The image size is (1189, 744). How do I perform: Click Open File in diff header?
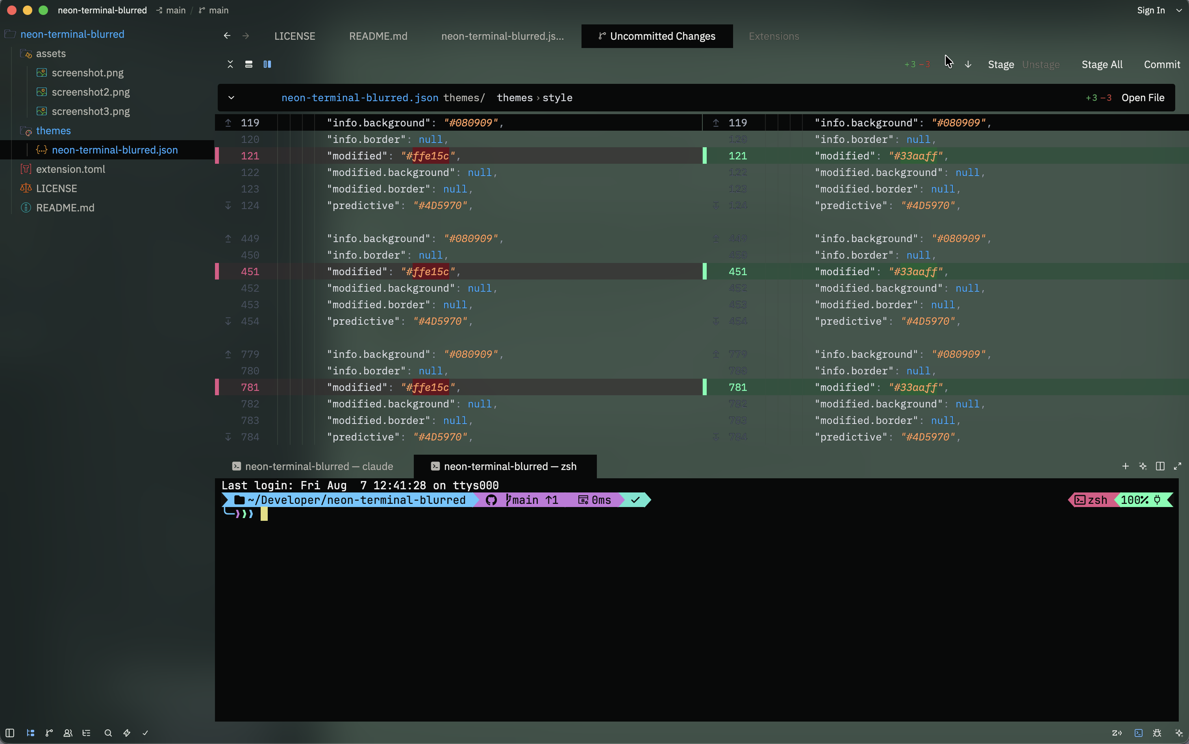(1143, 98)
